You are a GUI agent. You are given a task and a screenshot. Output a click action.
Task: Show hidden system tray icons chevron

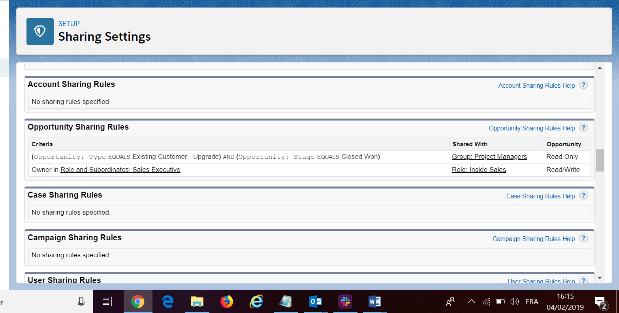click(471, 302)
